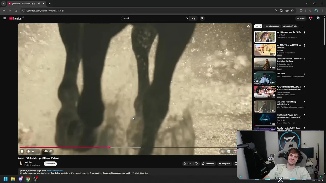
Task: Subscribe with the Suscribirse button
Action: tap(50, 164)
